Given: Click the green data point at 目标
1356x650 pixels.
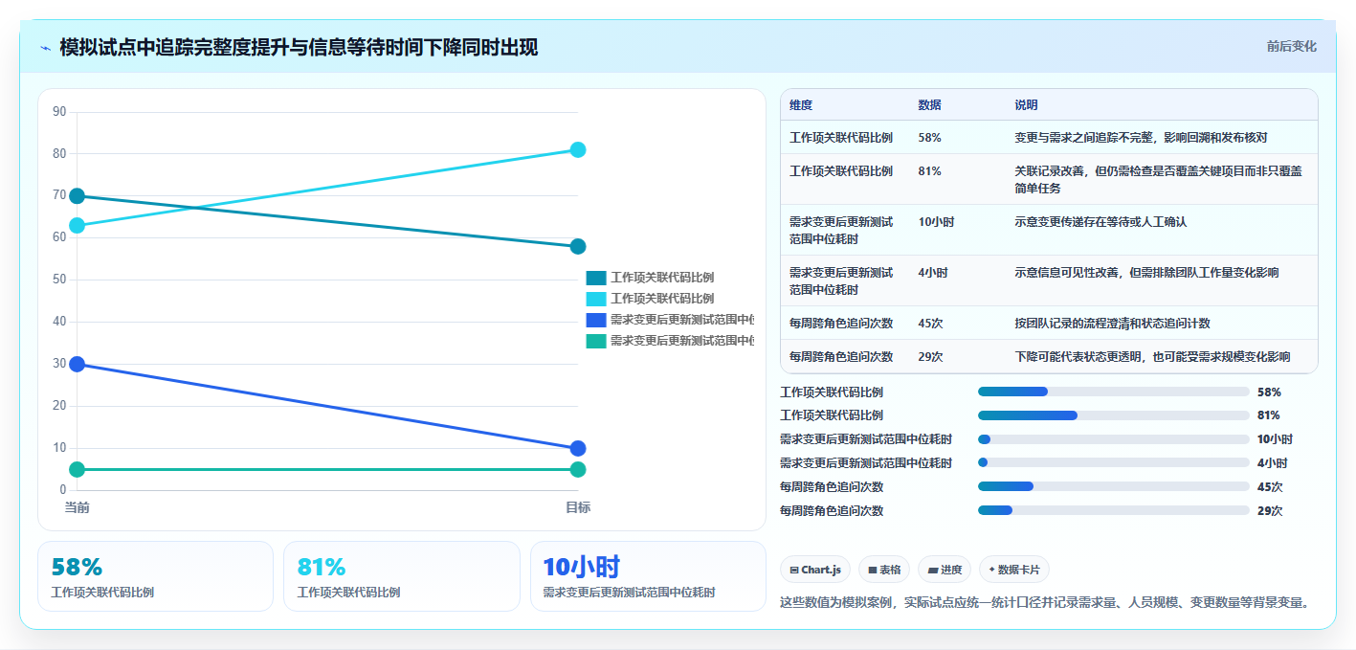Looking at the screenshot, I should click(x=578, y=469).
